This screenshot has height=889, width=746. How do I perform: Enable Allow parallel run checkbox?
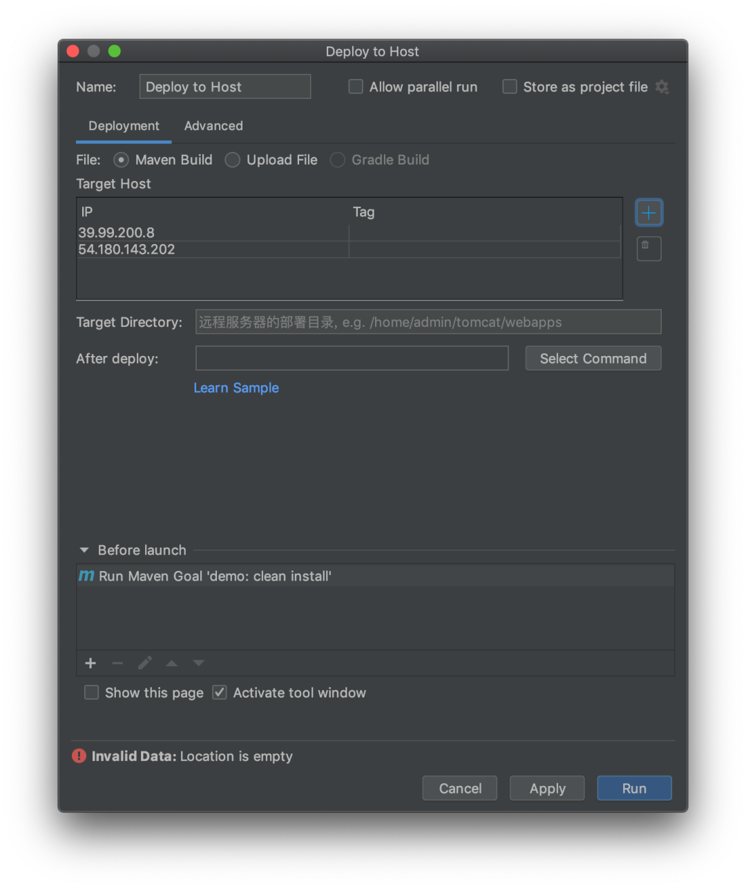click(356, 87)
